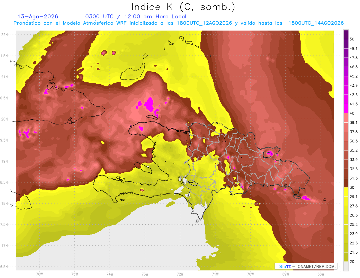
Task: Pick the salmon colorbar segment between 39.1 and 40
Action: click(346, 118)
